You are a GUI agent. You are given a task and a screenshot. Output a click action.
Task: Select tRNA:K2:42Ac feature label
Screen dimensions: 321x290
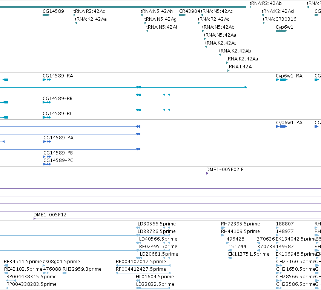[221, 43]
